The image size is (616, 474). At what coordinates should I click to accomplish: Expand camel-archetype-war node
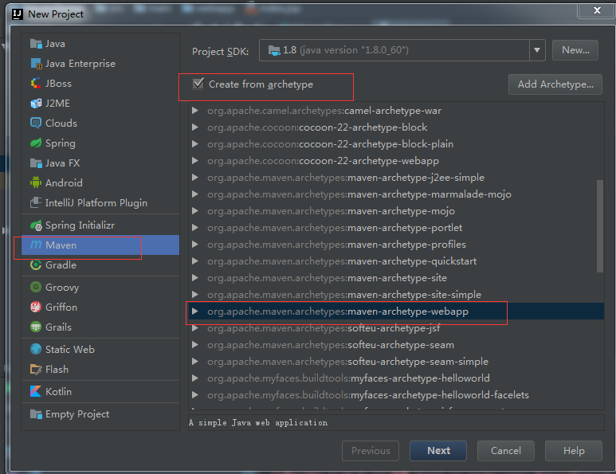pos(195,111)
